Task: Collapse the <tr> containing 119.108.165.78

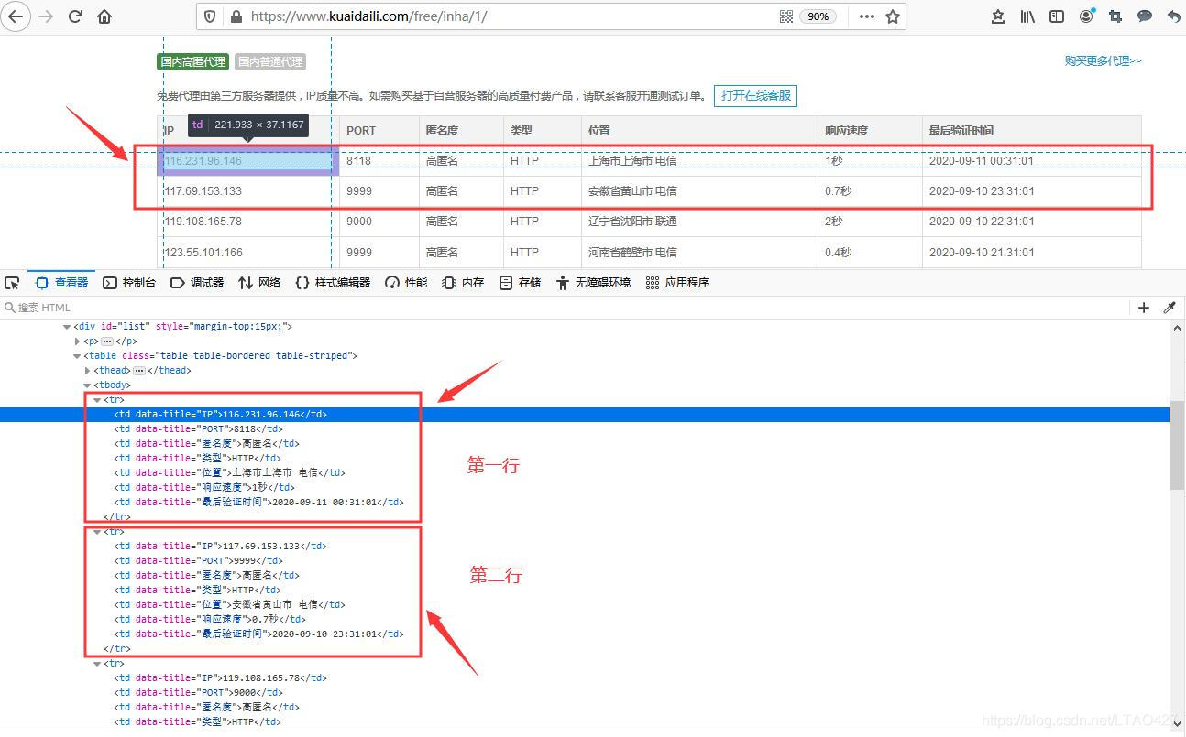Action: pyautogui.click(x=97, y=664)
